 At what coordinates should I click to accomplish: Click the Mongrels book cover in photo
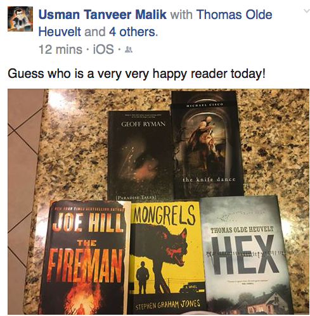point(167,258)
